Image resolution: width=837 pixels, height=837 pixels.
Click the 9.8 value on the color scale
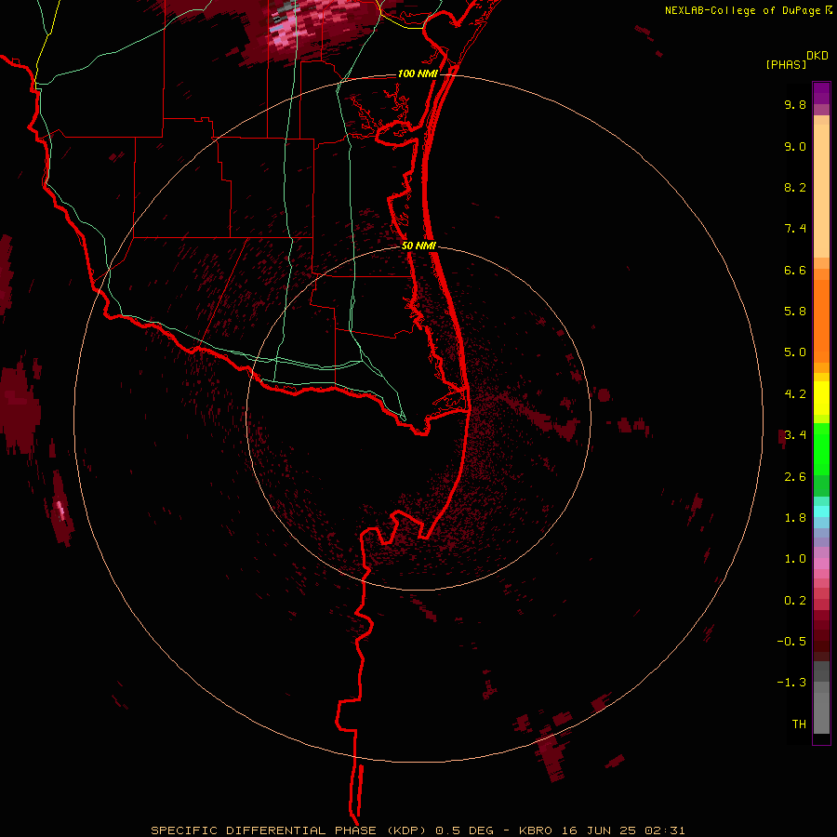click(795, 104)
